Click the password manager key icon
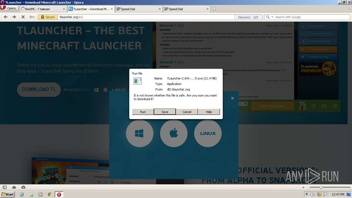This screenshot has height=198, width=352. [32, 17]
